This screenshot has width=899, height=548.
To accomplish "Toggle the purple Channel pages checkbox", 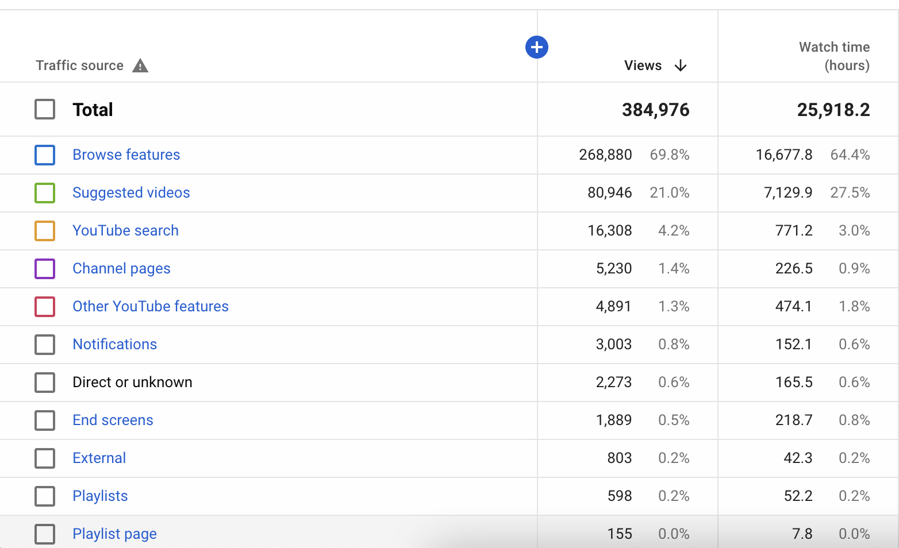I will coord(45,269).
